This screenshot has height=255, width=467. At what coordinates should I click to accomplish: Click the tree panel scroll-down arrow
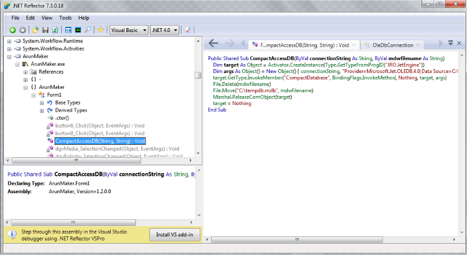tap(198, 153)
